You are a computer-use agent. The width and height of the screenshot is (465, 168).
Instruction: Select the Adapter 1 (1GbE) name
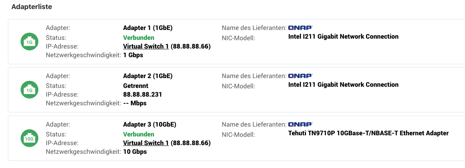(148, 28)
